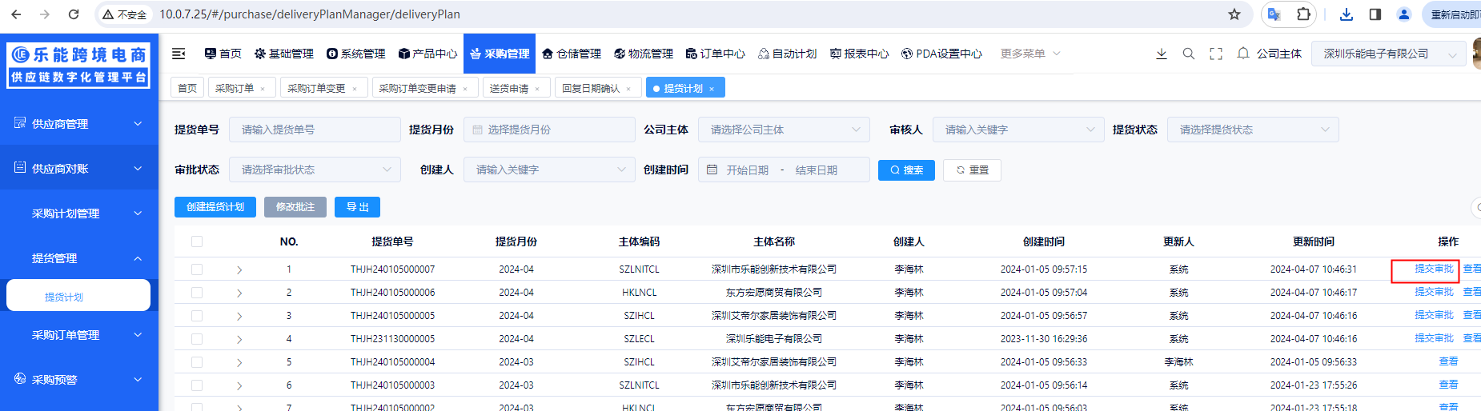Open the header search magnifier icon
The image size is (1481, 411).
tap(1189, 54)
